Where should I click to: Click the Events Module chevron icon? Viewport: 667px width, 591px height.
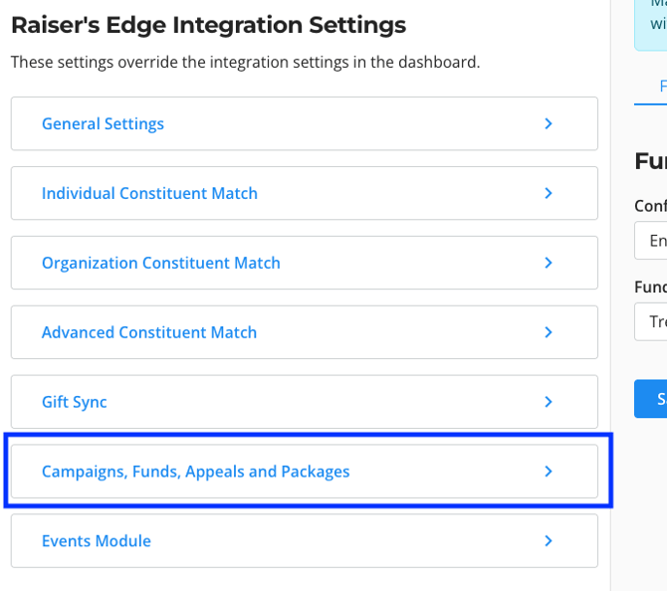549,541
